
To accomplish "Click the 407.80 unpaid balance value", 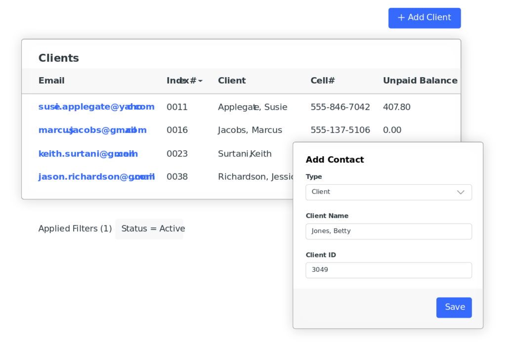I will pos(396,107).
